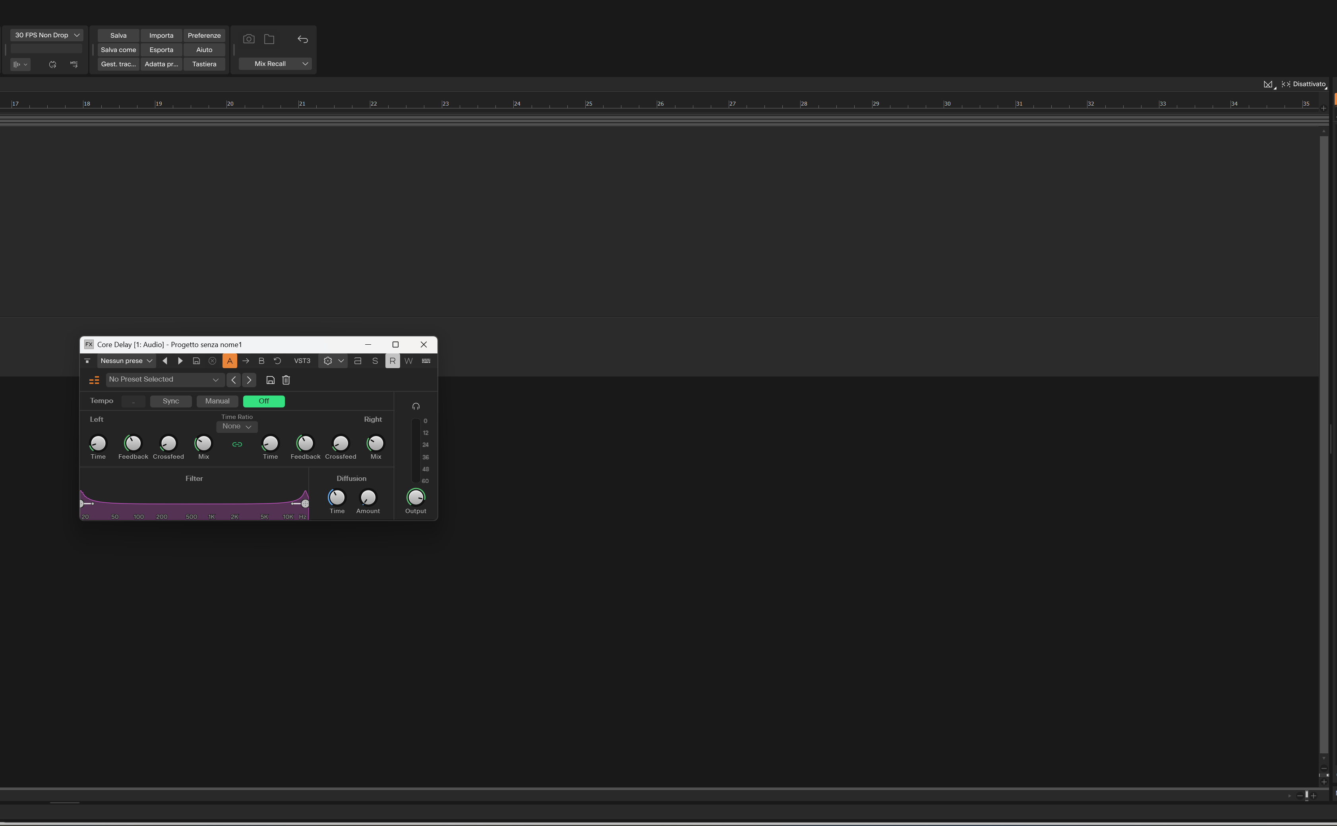Click the Tempo value field

[x=134, y=401]
